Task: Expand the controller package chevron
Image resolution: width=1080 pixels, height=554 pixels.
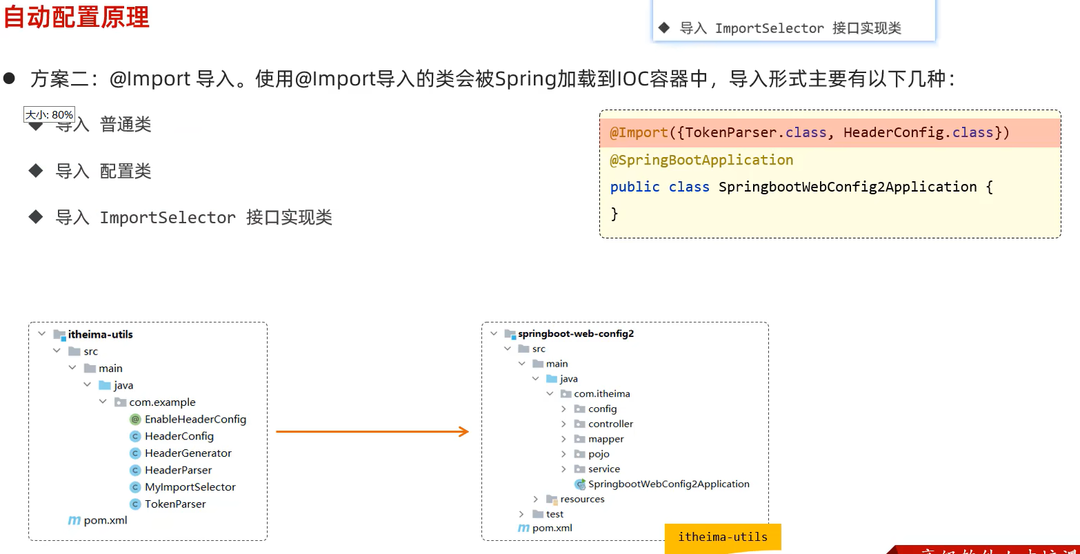Action: point(564,424)
